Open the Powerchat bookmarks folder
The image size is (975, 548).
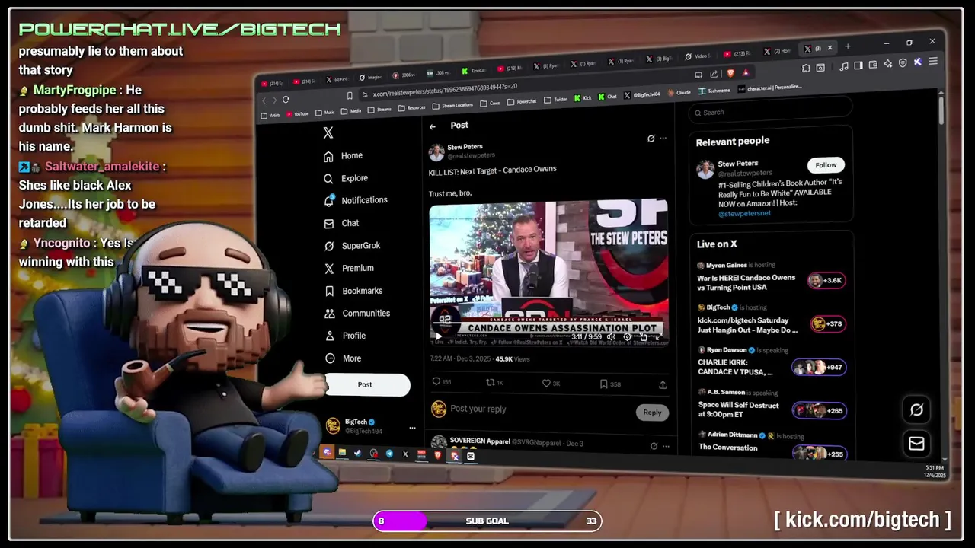(522, 101)
